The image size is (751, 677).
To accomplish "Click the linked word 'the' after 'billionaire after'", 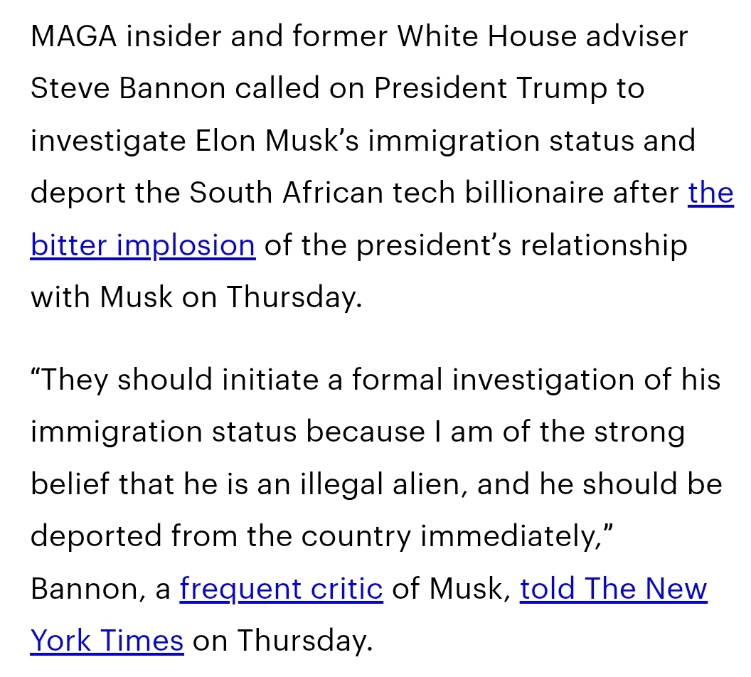I will tap(710, 193).
